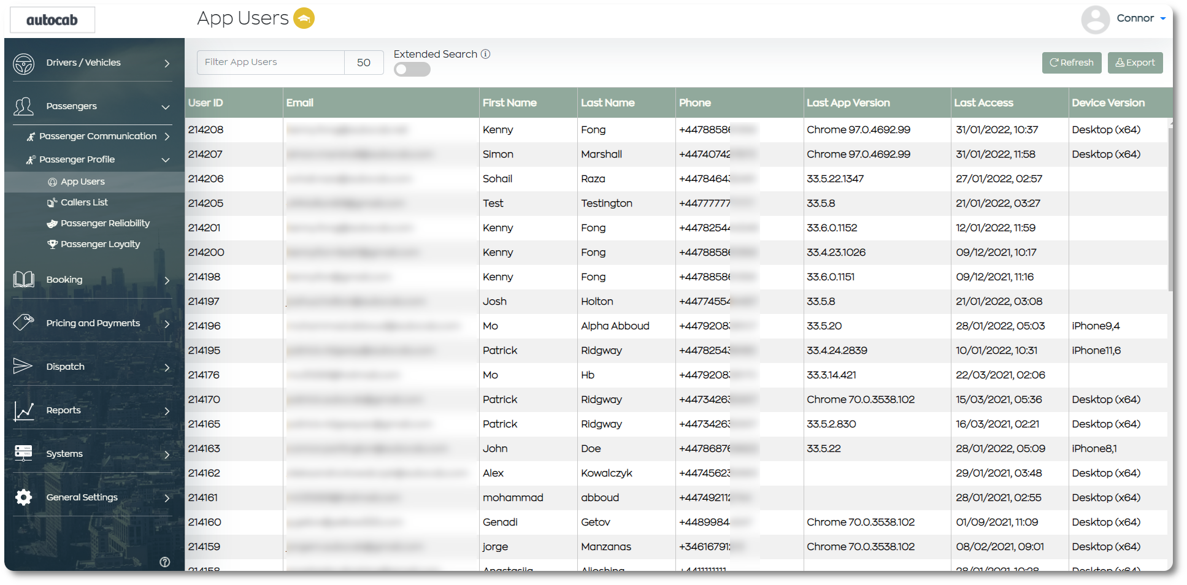Viewport: 1187px width, 585px height.
Task: Click the Passenger Reliability icon
Action: point(53,223)
